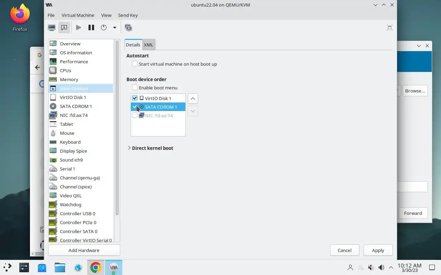Image resolution: width=441 pixels, height=275 pixels.
Task: Click Add Hardware button
Action: (x=84, y=250)
